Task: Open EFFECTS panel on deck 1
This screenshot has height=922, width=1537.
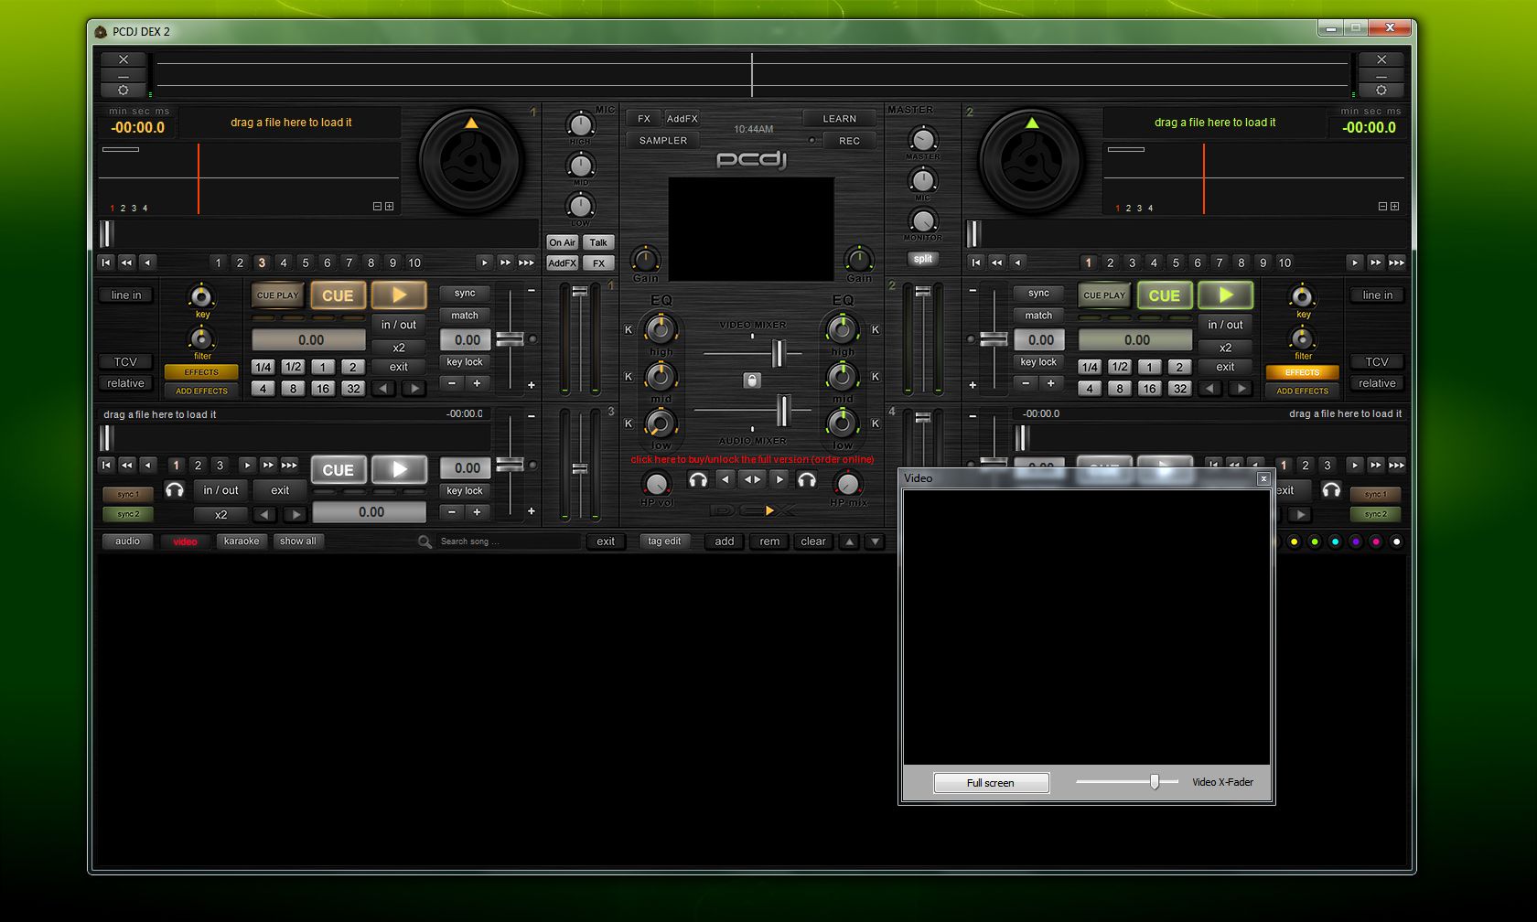Action: pos(201,372)
